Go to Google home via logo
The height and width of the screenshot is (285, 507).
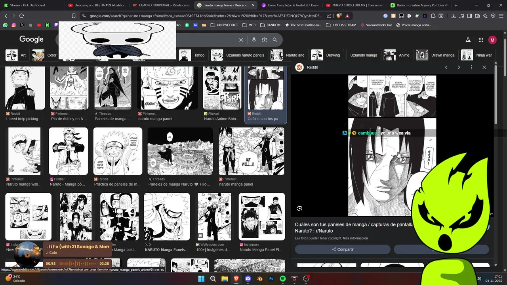point(31,39)
